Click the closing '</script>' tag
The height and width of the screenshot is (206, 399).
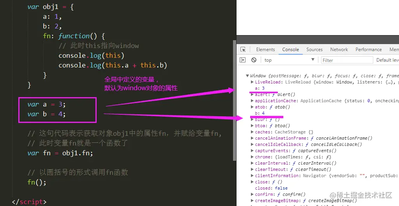[29, 202]
